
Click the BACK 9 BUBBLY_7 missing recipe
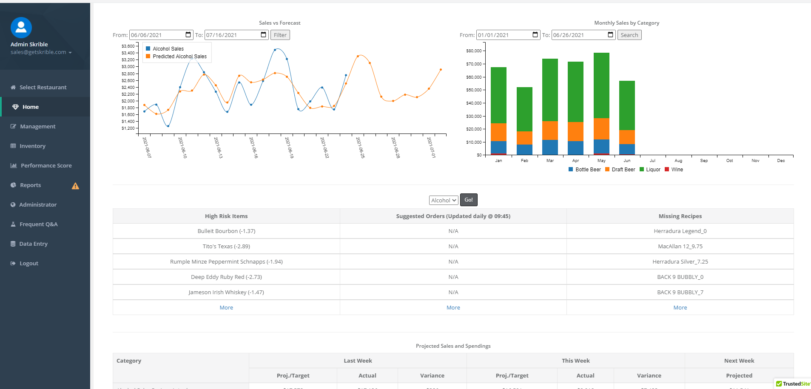[x=680, y=292]
